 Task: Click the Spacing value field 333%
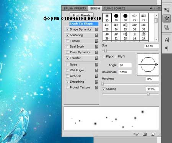coord(152,89)
